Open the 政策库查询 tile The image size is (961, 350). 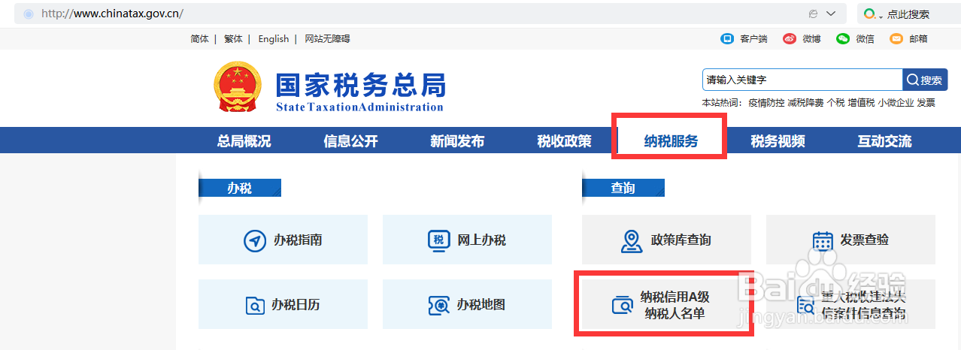click(666, 240)
